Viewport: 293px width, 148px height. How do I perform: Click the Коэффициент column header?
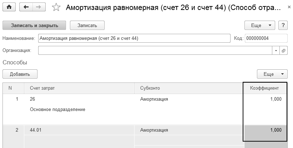click(265, 88)
